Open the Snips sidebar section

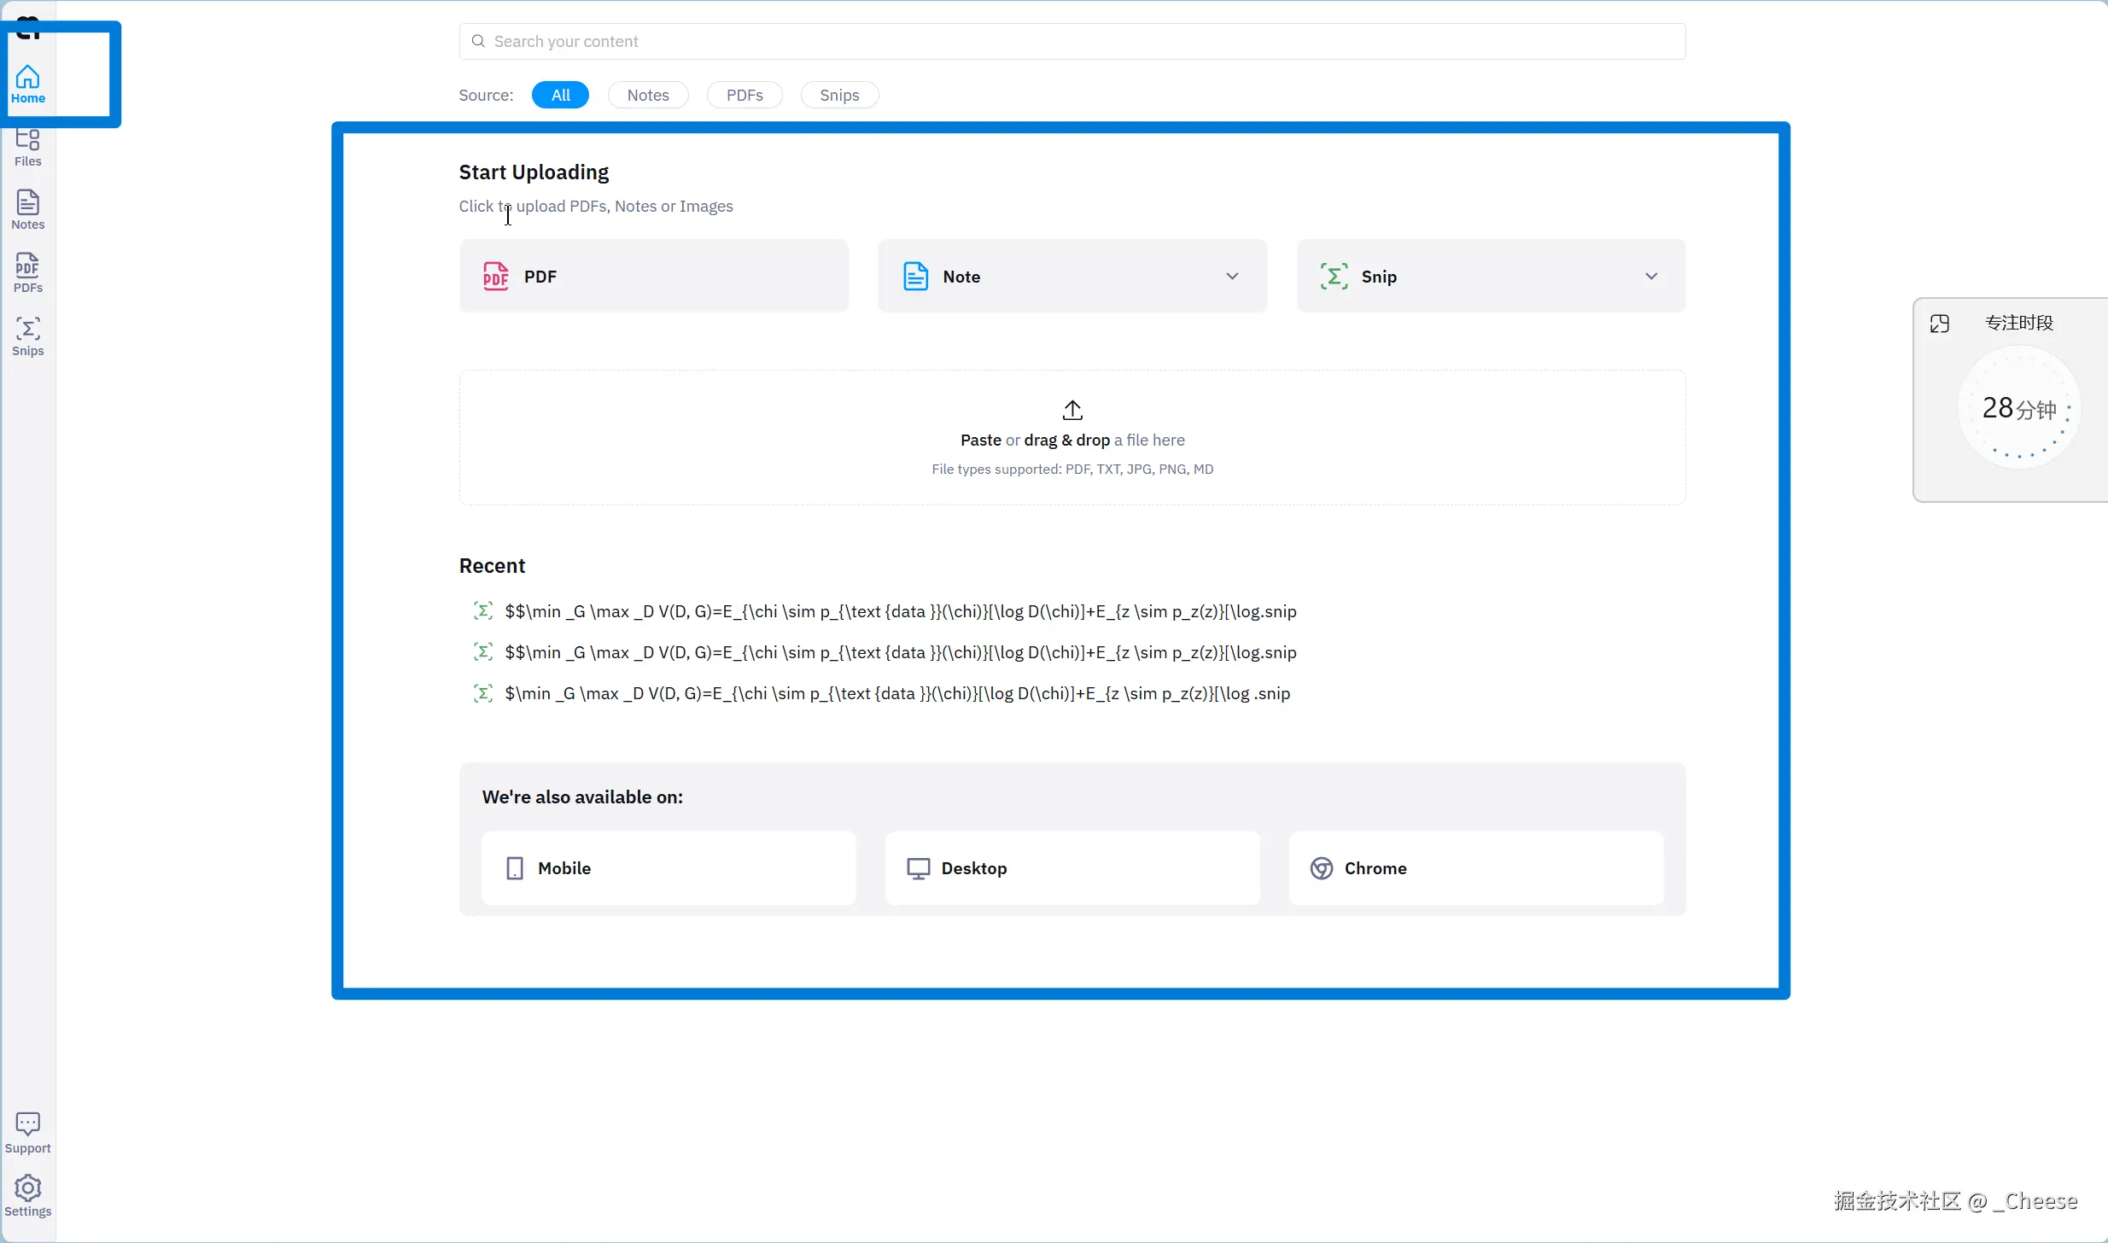point(27,336)
